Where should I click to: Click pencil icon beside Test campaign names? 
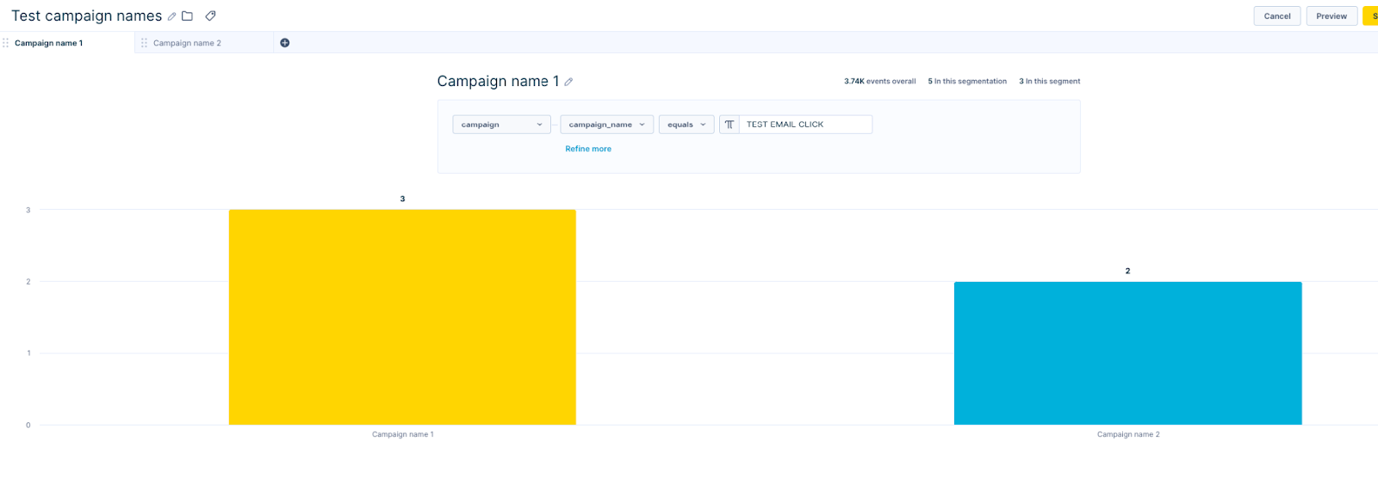coord(171,16)
